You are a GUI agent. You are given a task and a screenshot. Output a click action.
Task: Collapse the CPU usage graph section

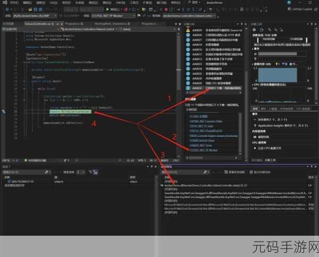(x=253, y=85)
